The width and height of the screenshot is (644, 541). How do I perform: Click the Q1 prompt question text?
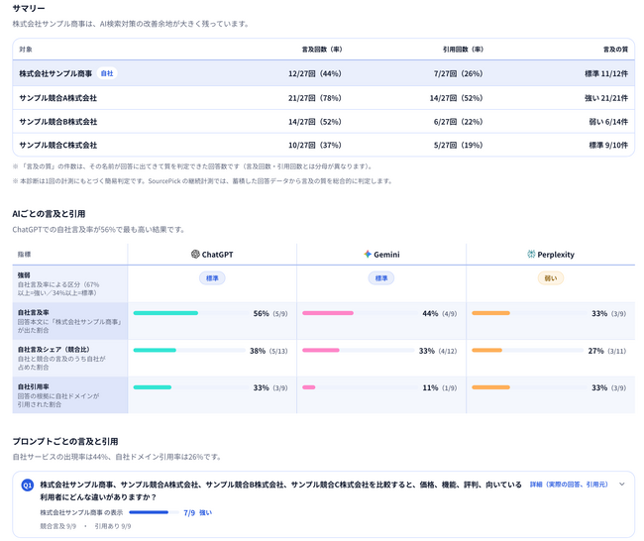(280, 490)
